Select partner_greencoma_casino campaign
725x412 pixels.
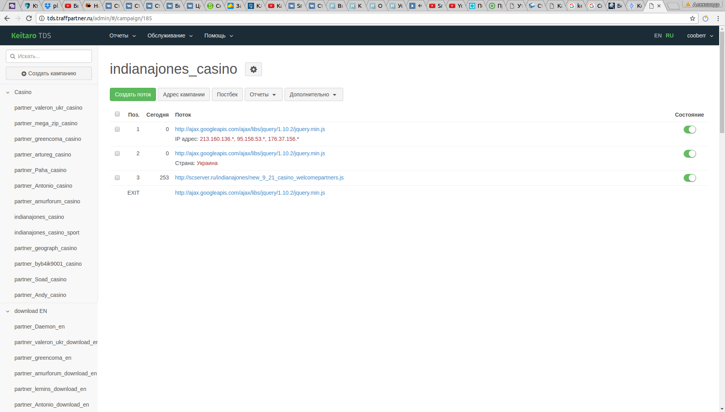[x=48, y=139]
